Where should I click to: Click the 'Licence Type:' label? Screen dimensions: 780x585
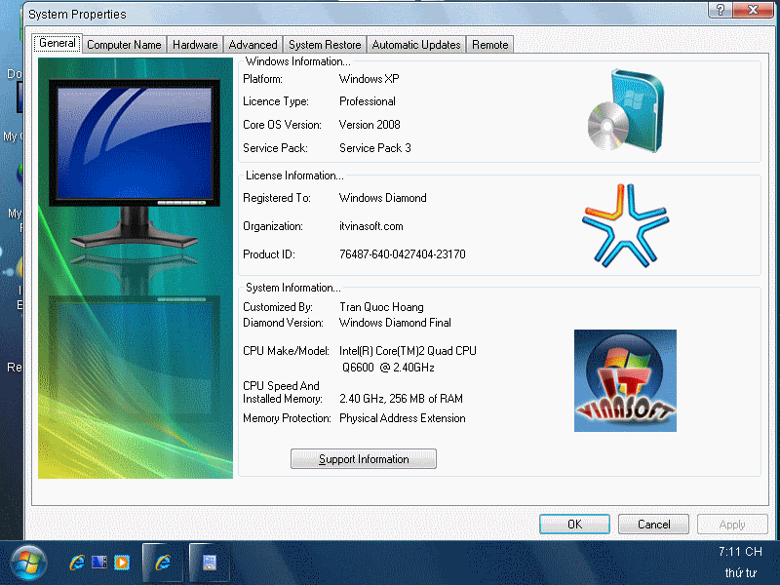tap(276, 101)
